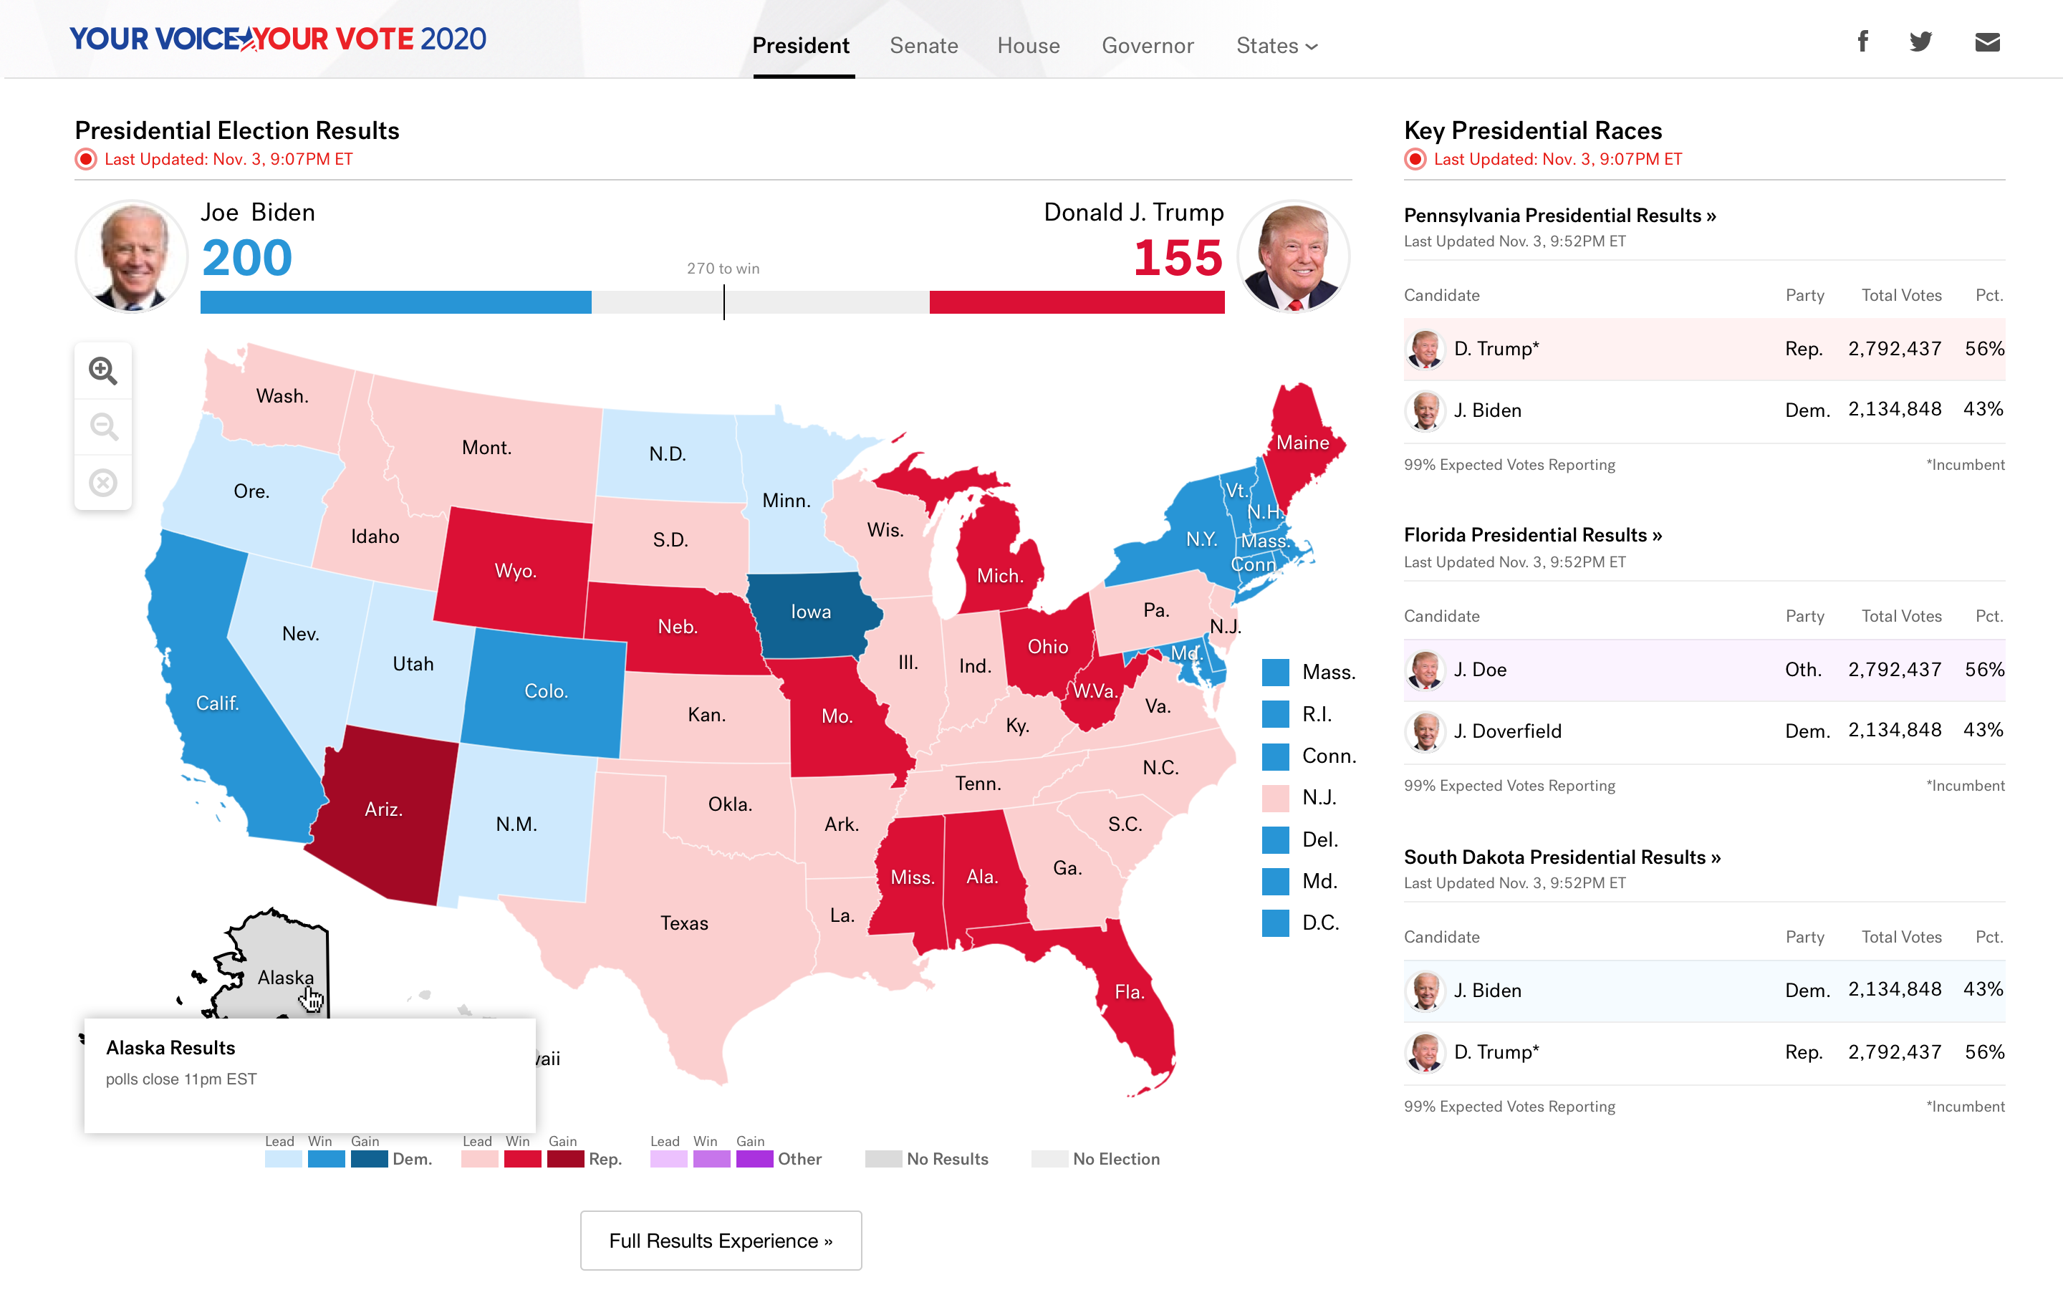The image size is (2063, 1290).
Task: Select the Senate tab
Action: click(x=923, y=44)
